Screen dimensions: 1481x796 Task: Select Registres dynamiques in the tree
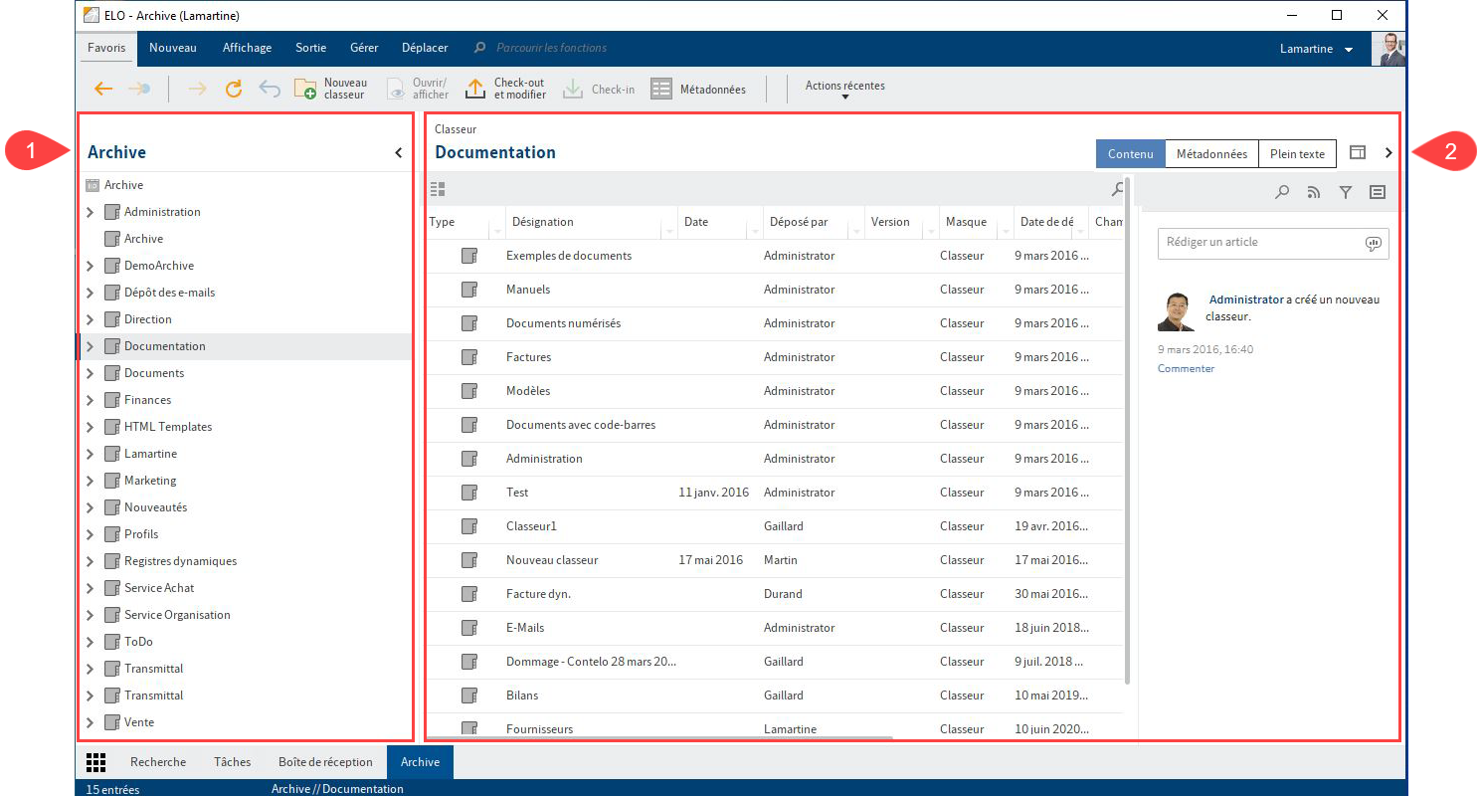(x=180, y=561)
